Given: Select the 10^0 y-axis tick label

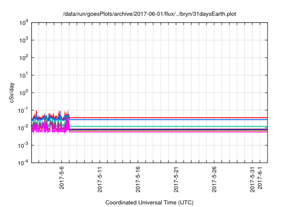Looking at the screenshot, I should [x=24, y=93].
